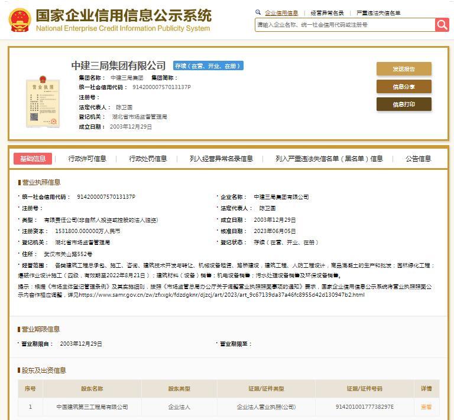Click the 序号 column header
Screen dimensions: 454x420
pyautogui.click(x=30, y=389)
